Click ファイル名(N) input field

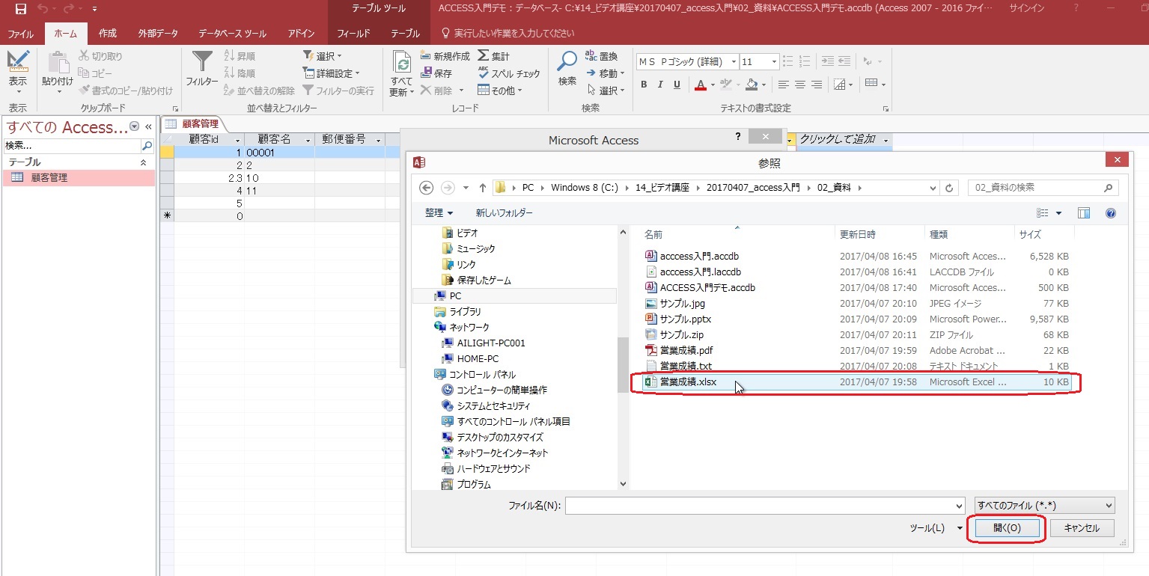pos(765,506)
